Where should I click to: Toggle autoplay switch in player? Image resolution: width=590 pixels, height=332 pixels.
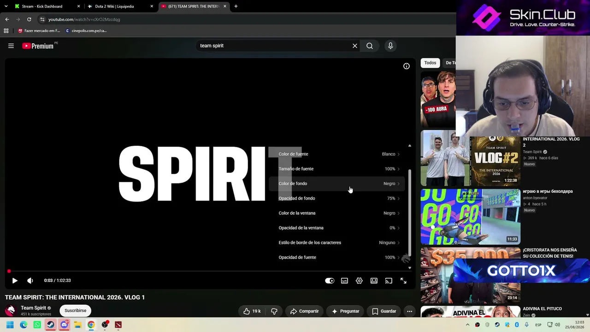[330, 280]
